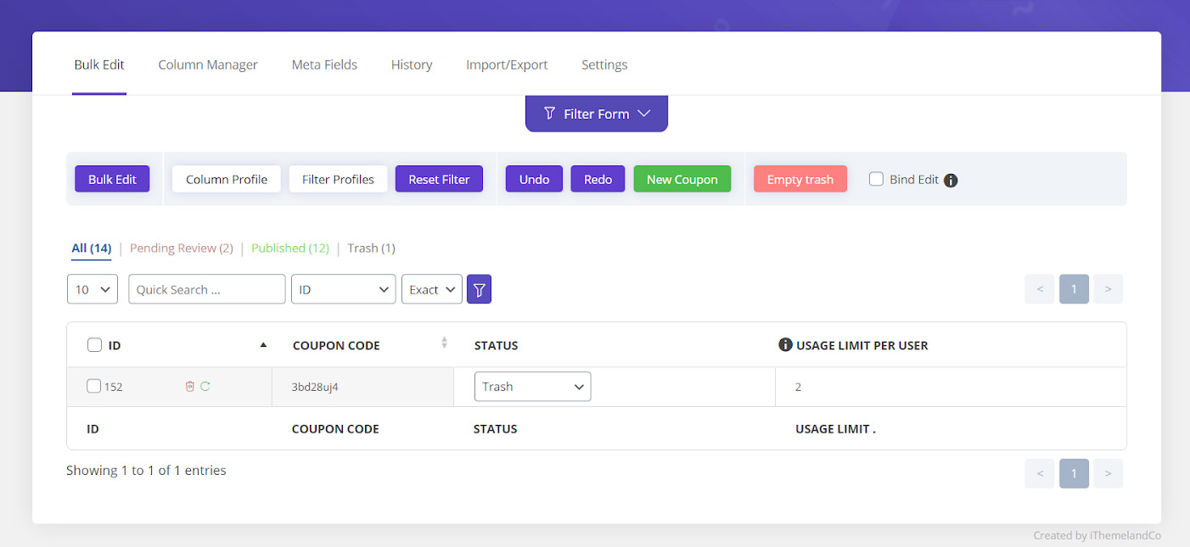Open the Status dropdown showing Trash

[532, 387]
